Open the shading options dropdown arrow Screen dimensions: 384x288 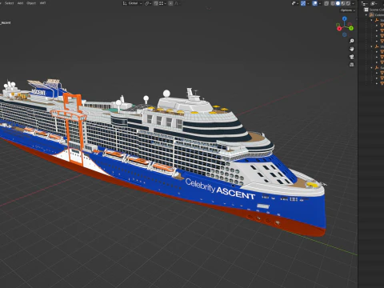(353, 3)
